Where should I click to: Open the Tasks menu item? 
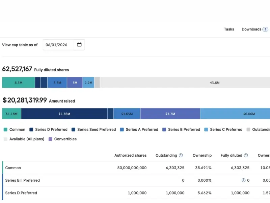(229, 29)
